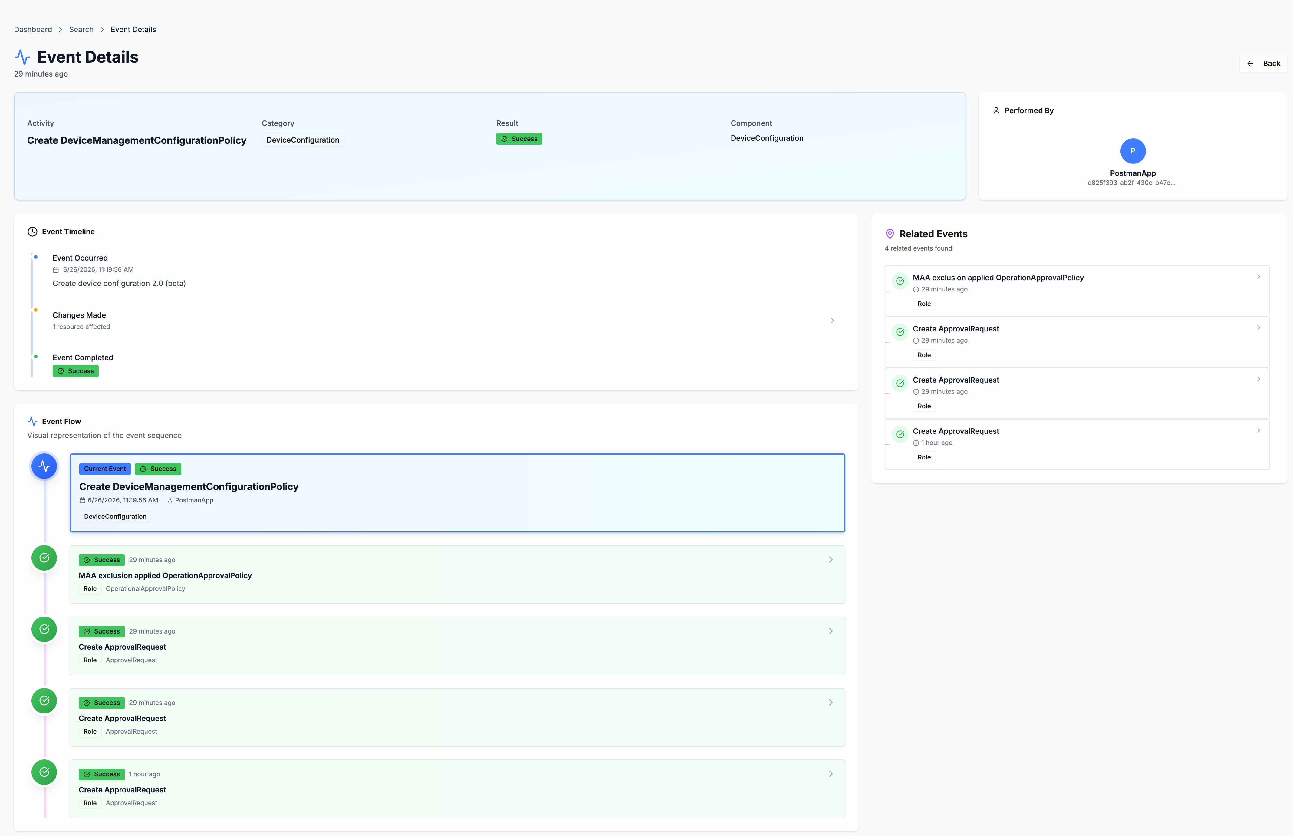Click Role tag in MAA exclusion related event
Screen dimensions: 1293x836
coord(924,304)
